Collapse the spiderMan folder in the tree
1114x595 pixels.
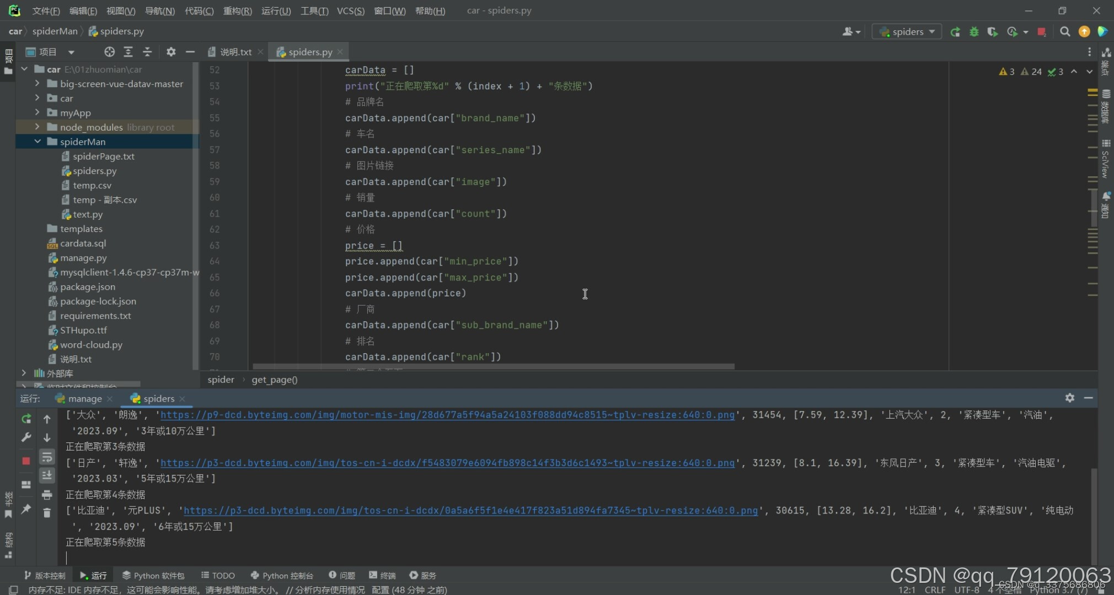tap(38, 142)
